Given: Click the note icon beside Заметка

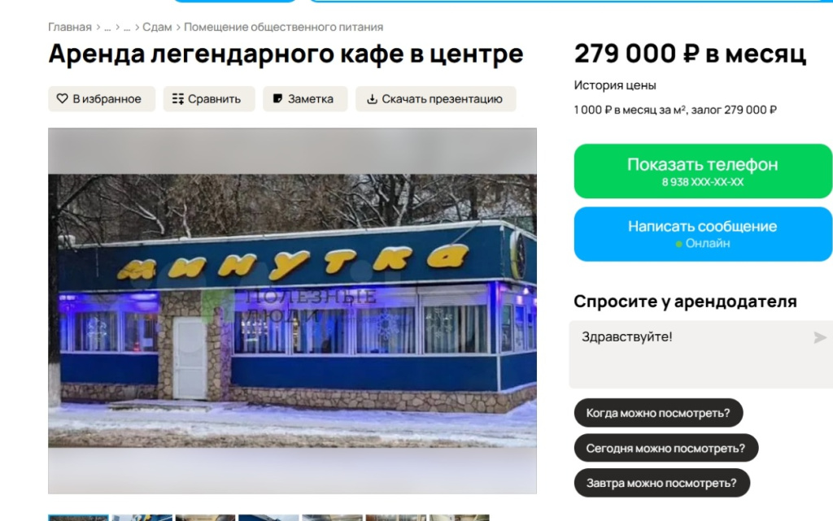Looking at the screenshot, I should (277, 98).
